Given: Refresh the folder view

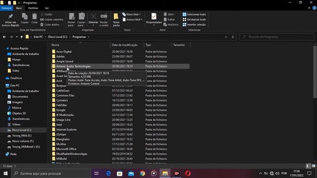Looking at the screenshot, I should [233, 37].
